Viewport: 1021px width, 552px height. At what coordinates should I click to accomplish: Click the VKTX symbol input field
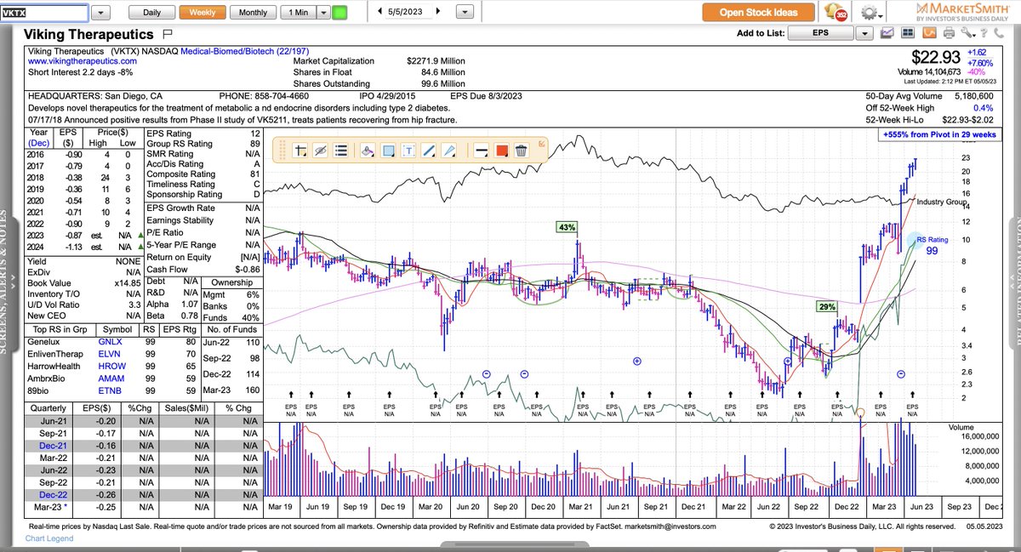[43, 13]
